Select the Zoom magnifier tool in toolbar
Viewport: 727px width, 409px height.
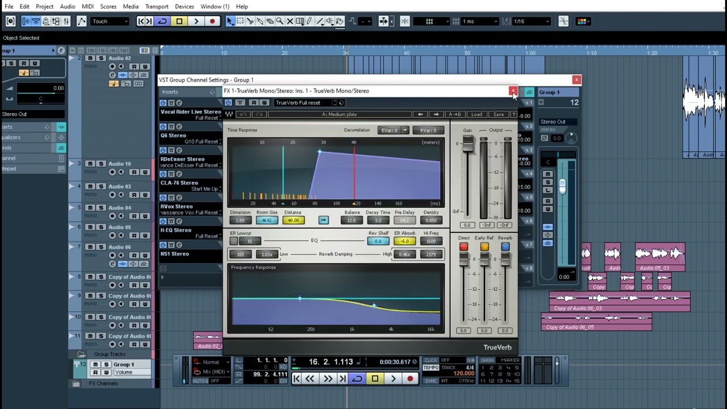(280, 21)
